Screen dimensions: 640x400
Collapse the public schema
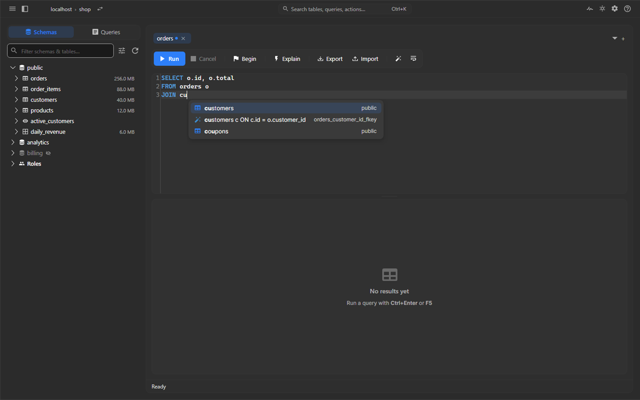click(x=13, y=68)
